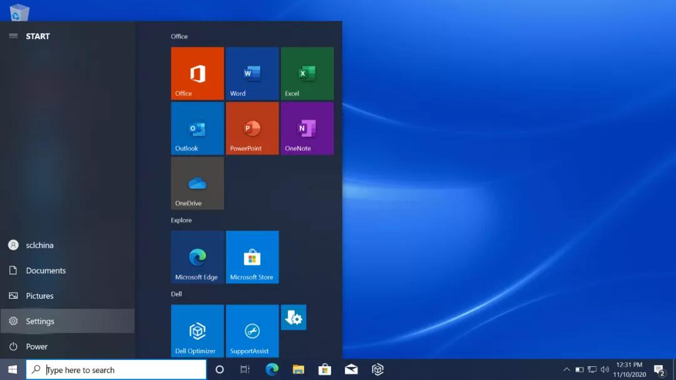Viewport: 676px width, 380px height.
Task: Select Settings in the Start menu sidebar
Action: click(39, 321)
